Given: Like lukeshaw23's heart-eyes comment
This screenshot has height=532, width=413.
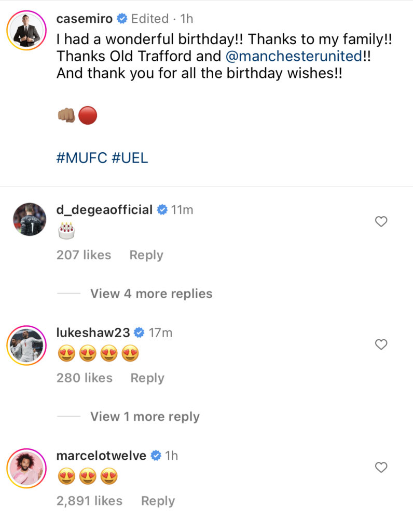Looking at the screenshot, I should 381,344.
